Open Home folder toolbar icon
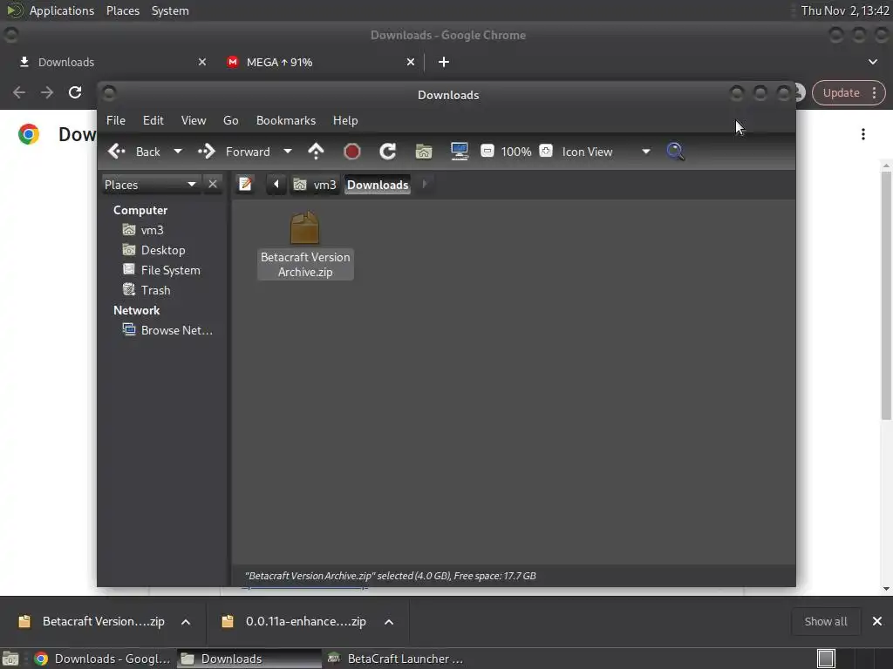 point(424,152)
